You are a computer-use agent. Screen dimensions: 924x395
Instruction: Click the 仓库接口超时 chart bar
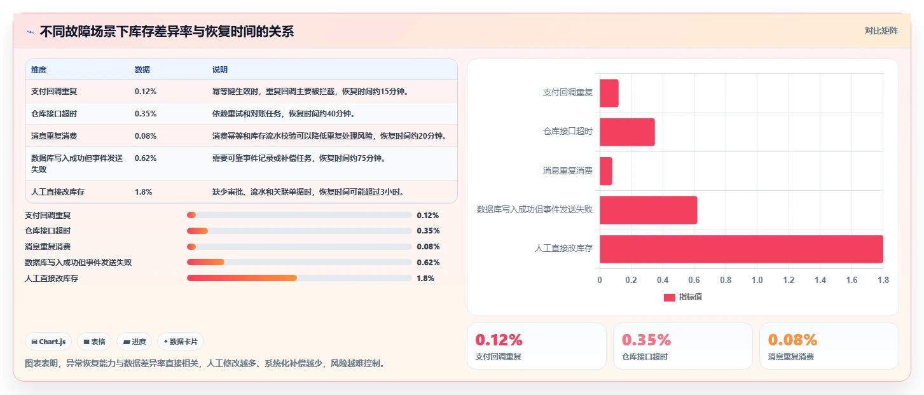point(627,132)
